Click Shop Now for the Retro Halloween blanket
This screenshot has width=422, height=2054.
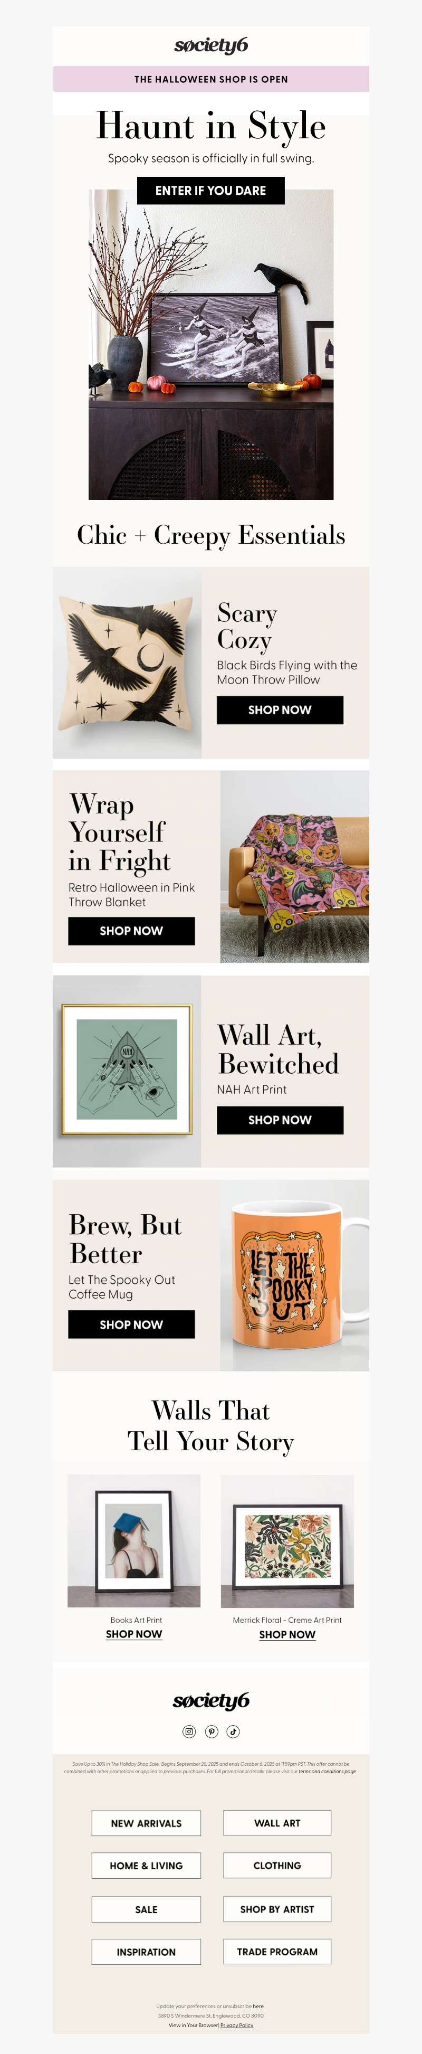click(x=131, y=931)
